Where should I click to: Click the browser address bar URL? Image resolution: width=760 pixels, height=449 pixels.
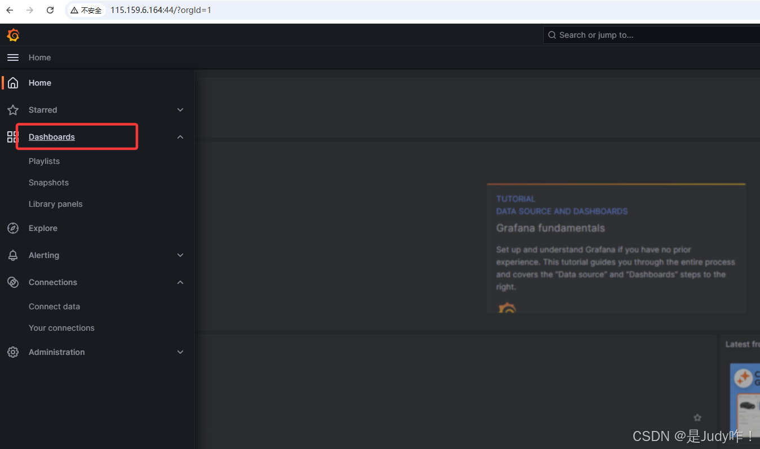click(x=161, y=10)
